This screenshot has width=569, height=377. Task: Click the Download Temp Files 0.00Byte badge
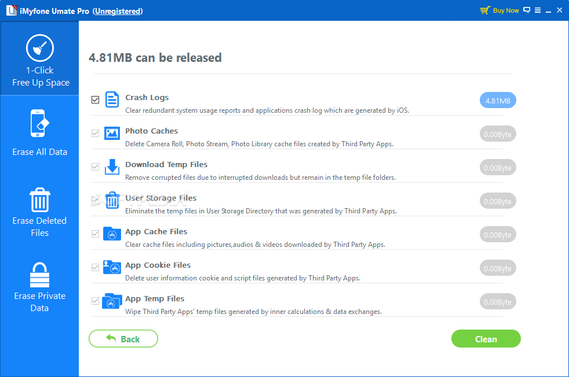click(498, 167)
